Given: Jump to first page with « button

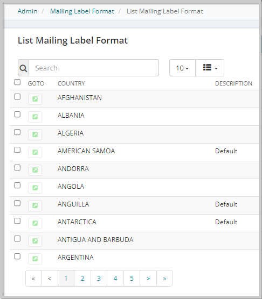Looking at the screenshot, I should click(x=33, y=279).
